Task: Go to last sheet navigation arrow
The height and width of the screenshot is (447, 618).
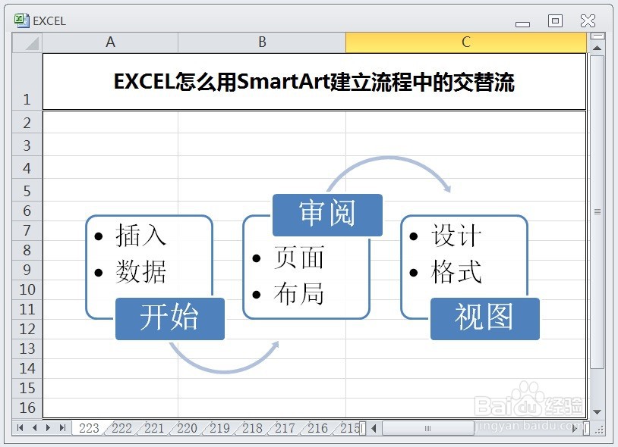Action: 62,428
